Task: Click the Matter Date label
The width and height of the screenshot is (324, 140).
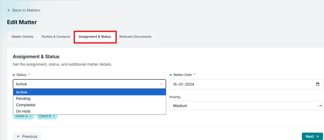Action: point(183,75)
